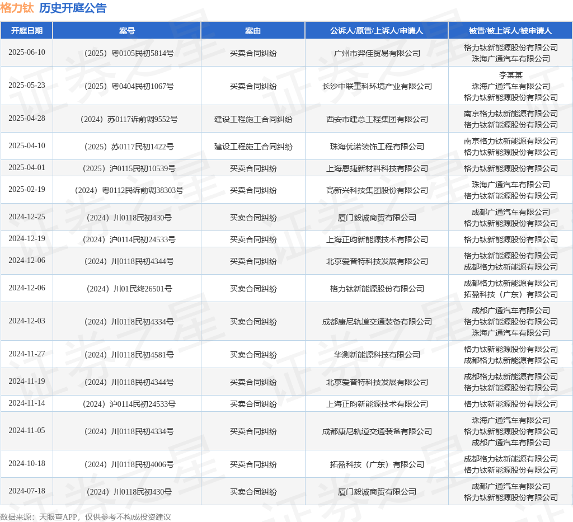Select the date 2025-04-28
573x522 pixels.
coord(27,119)
